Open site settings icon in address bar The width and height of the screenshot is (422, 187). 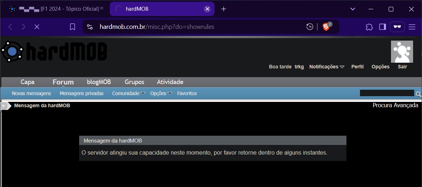pos(89,27)
